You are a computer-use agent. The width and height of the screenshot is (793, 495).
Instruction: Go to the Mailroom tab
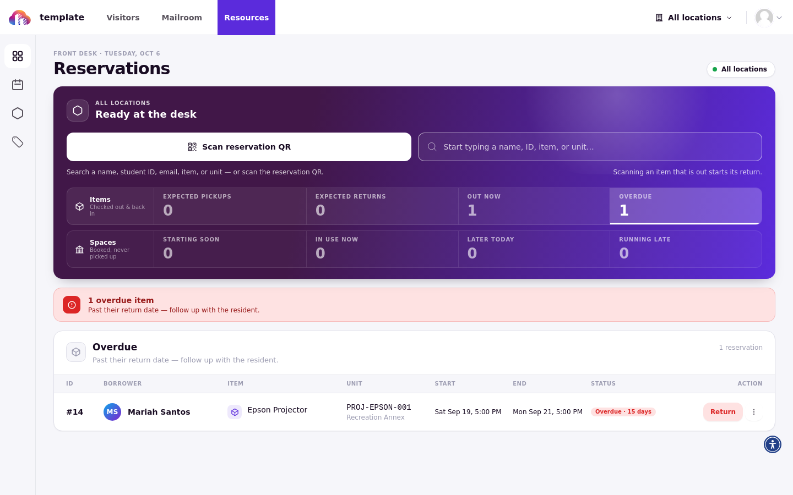[x=182, y=18]
